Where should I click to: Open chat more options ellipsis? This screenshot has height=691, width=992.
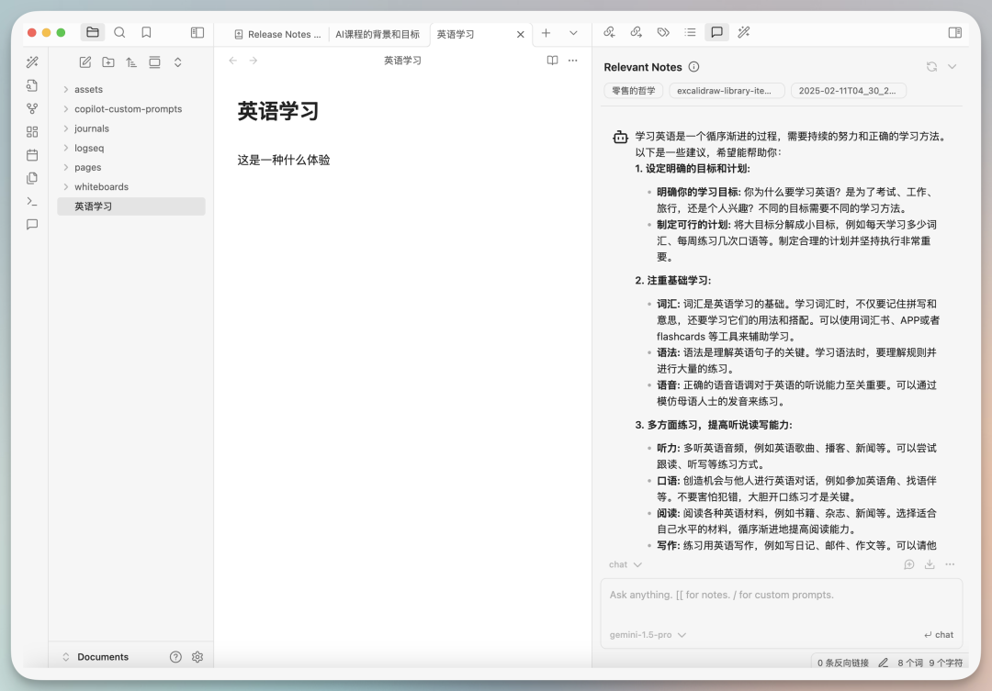pyautogui.click(x=950, y=564)
